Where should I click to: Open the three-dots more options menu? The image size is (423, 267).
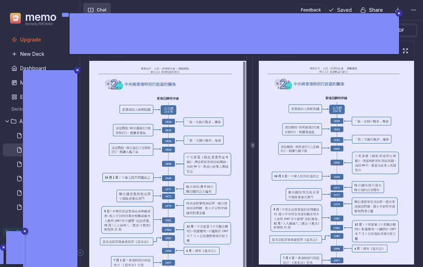[414, 10]
